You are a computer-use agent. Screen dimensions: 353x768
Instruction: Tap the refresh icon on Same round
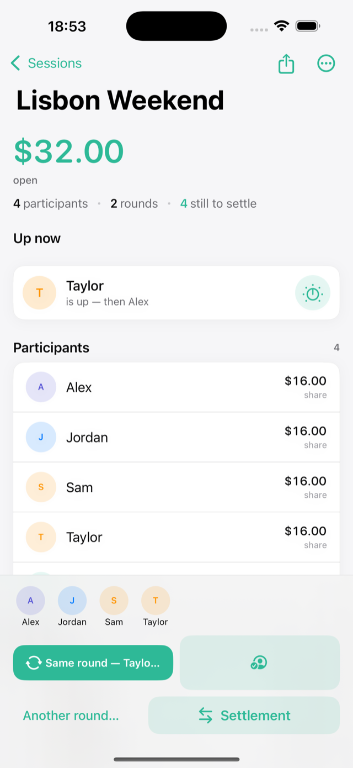click(x=34, y=663)
